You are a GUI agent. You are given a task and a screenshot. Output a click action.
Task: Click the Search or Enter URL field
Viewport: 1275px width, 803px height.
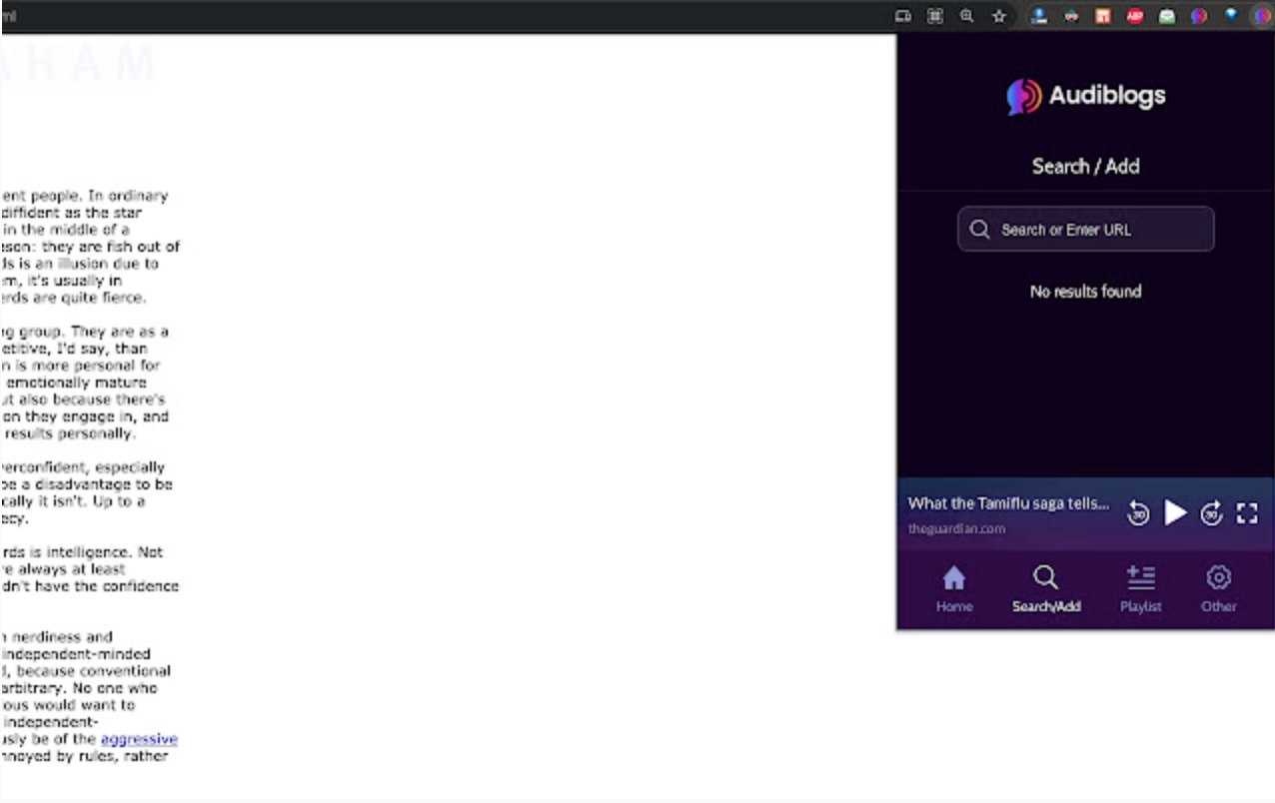point(1085,230)
